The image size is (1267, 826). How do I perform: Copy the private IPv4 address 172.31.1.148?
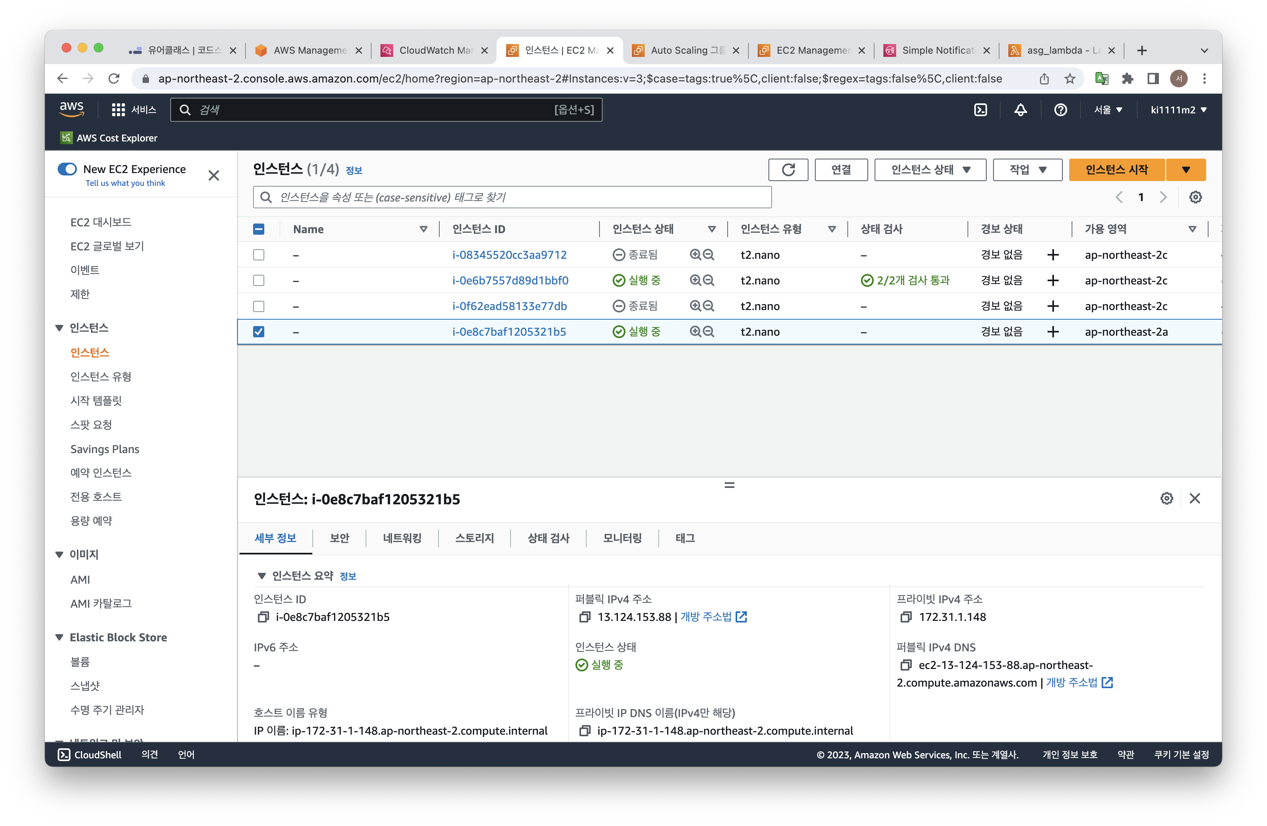point(905,617)
